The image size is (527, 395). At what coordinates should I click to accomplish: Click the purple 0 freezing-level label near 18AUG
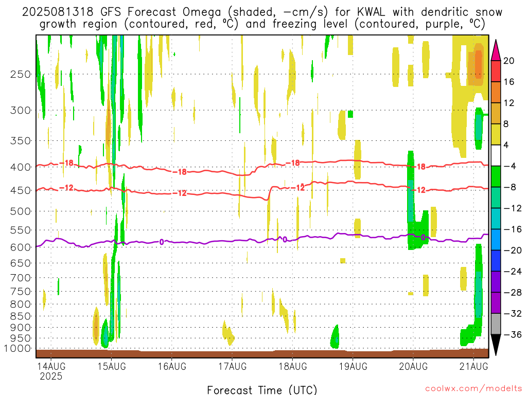285,240
